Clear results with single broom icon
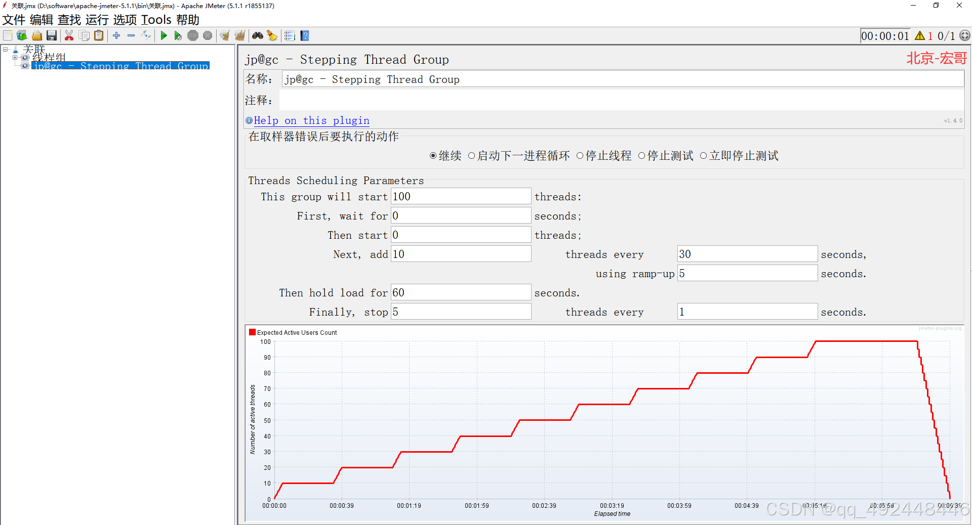Screen dimensions: 972x525 pos(225,35)
